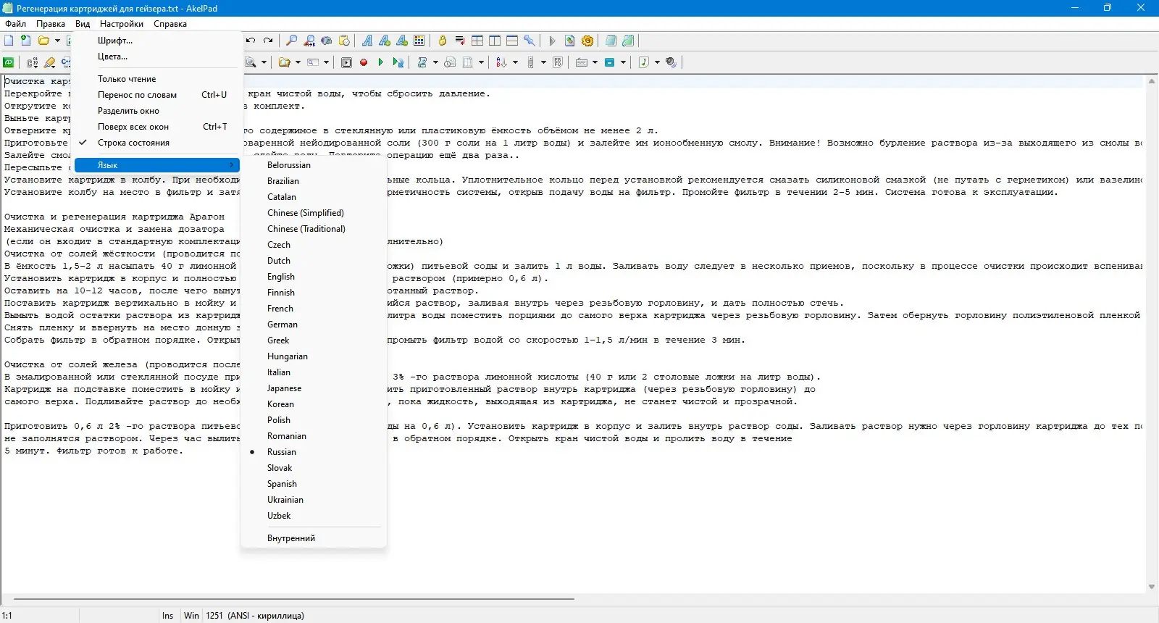Increase font size with the A-plus icon
Viewport: 1159px width, 623px height.
click(x=385, y=41)
